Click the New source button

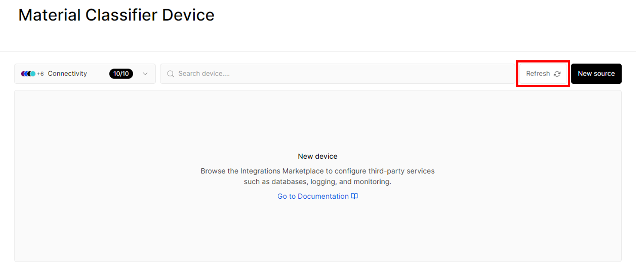596,74
